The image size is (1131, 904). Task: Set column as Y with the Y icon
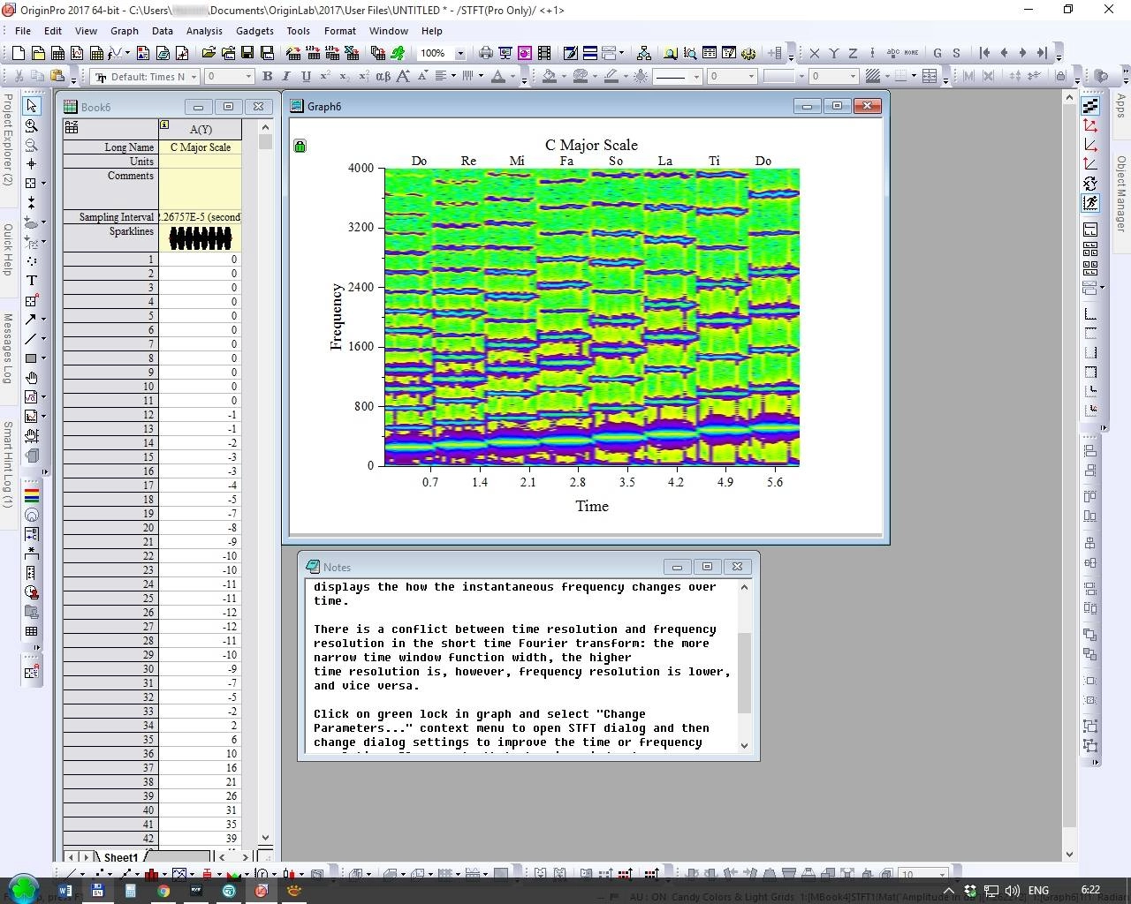click(833, 53)
